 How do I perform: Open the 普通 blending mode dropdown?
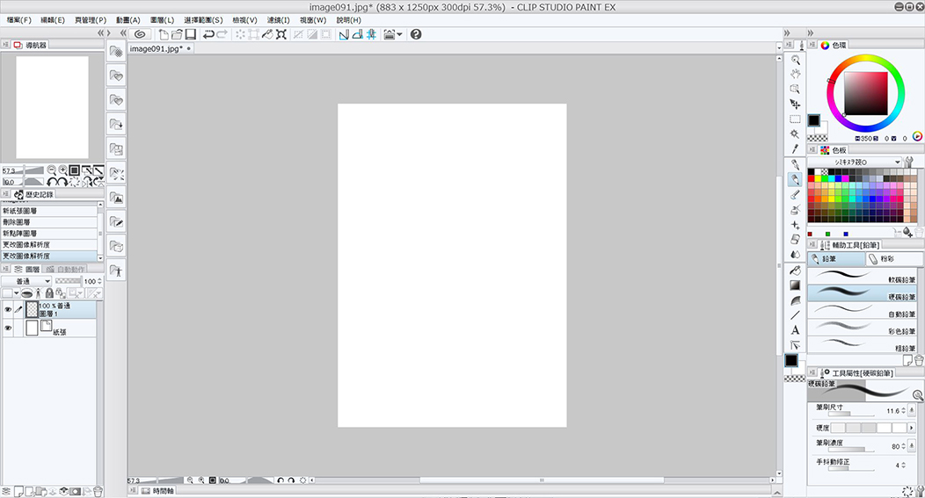tap(27, 281)
